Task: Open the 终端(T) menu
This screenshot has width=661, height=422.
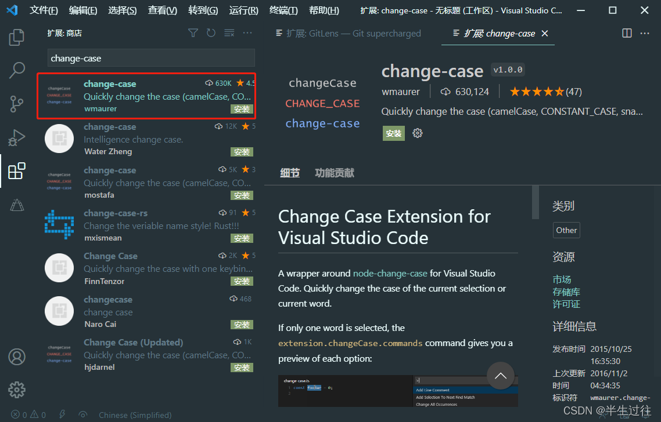Action: [283, 10]
